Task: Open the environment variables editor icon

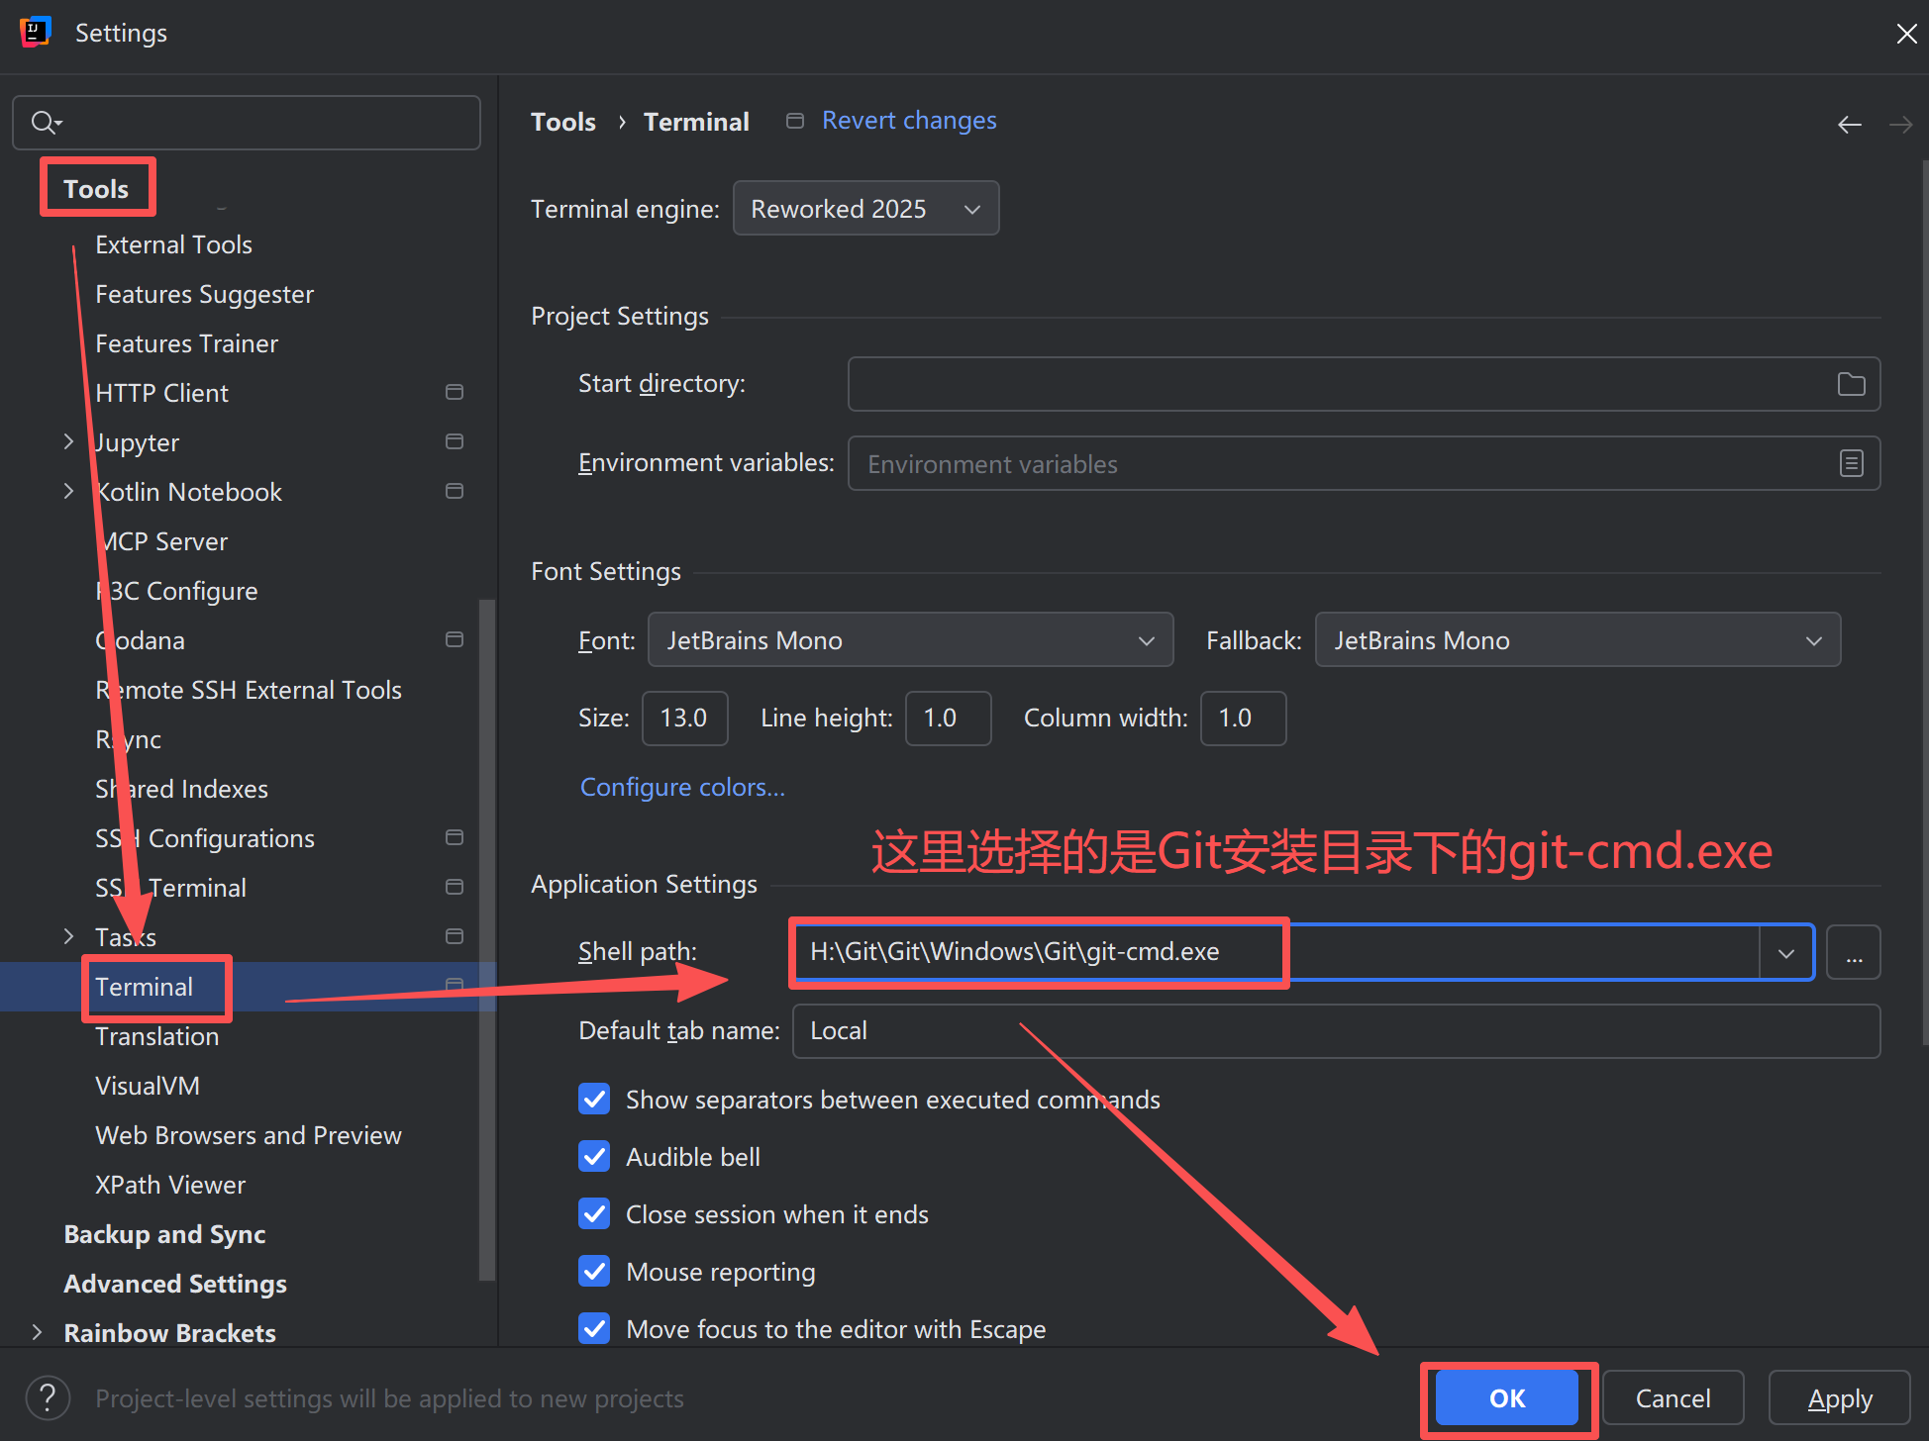Action: tap(1851, 463)
